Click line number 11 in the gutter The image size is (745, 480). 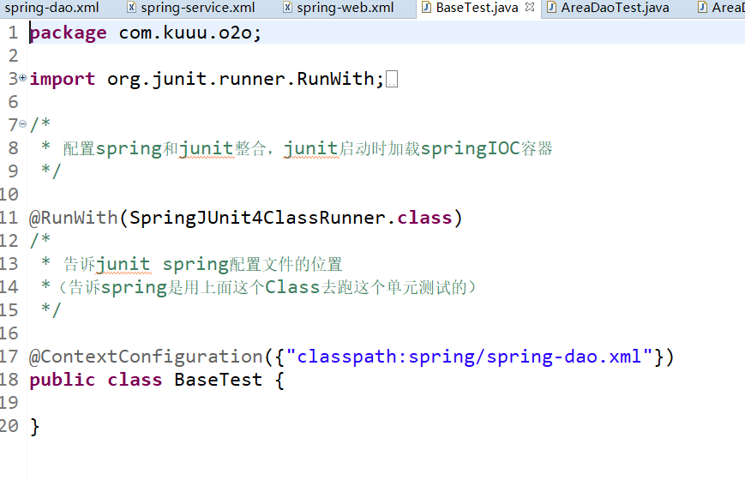pos(9,218)
